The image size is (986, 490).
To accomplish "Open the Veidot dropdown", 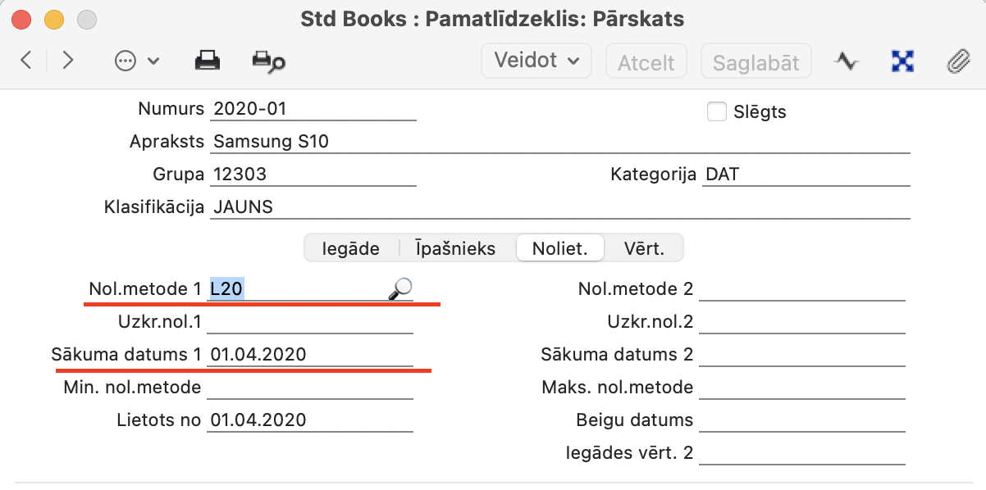I will [536, 61].
